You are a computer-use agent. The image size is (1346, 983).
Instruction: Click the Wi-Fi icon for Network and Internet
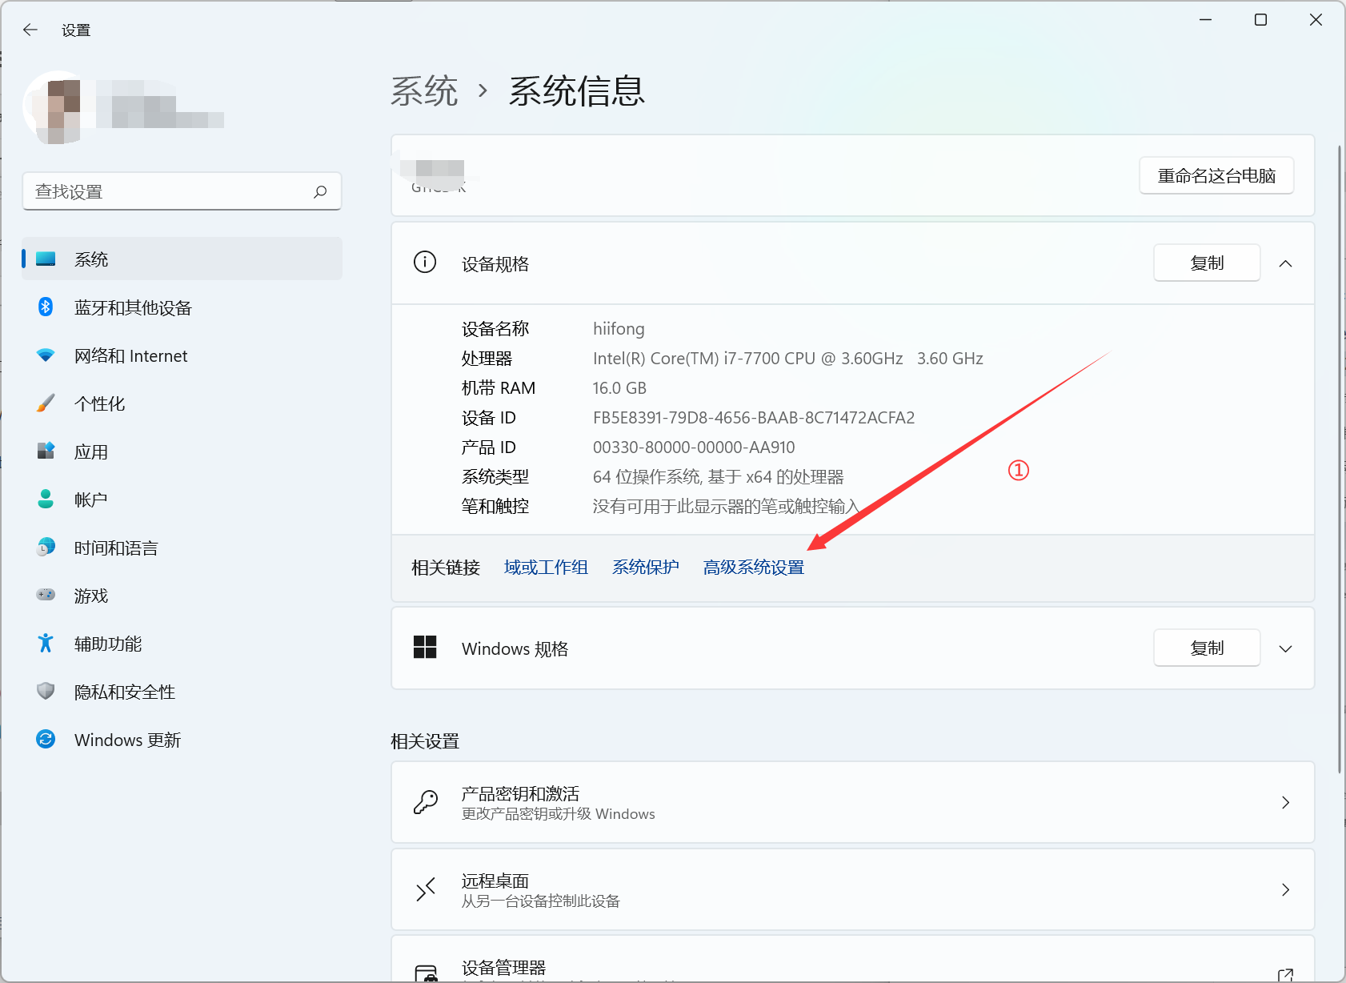coord(46,355)
